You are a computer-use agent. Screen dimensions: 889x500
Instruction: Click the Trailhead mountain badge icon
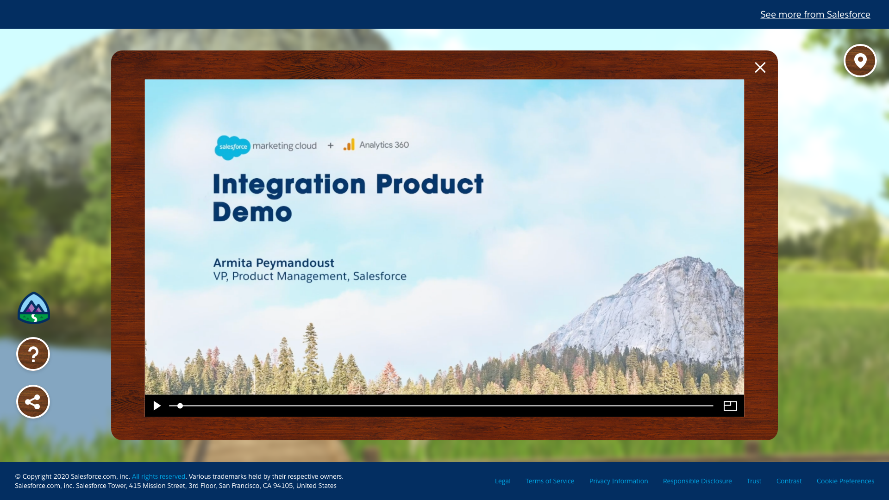click(34, 308)
